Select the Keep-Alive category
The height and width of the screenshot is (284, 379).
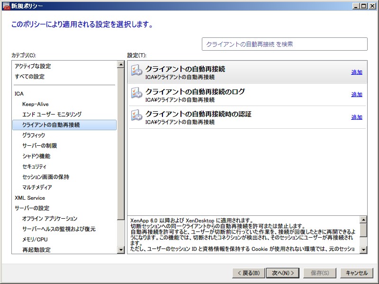[x=36, y=104]
